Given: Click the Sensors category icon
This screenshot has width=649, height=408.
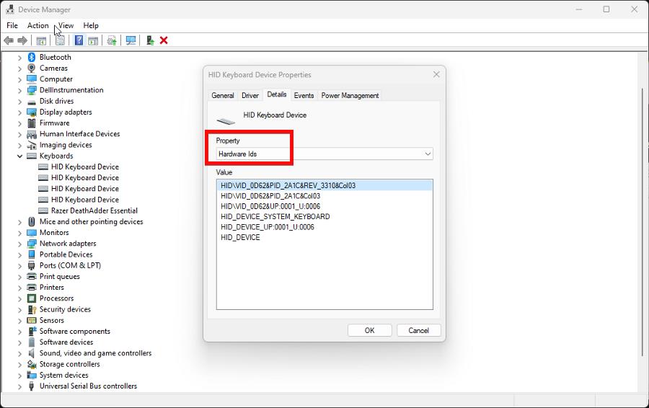Looking at the screenshot, I should pos(32,320).
